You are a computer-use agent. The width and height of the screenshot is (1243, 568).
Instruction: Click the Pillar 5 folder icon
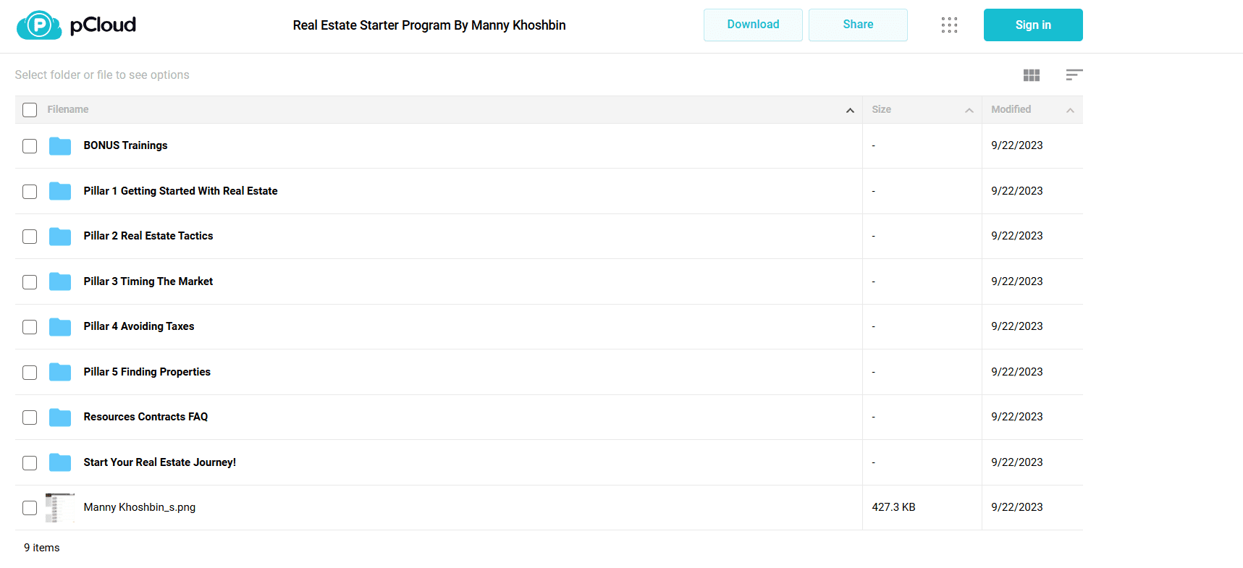tap(60, 372)
